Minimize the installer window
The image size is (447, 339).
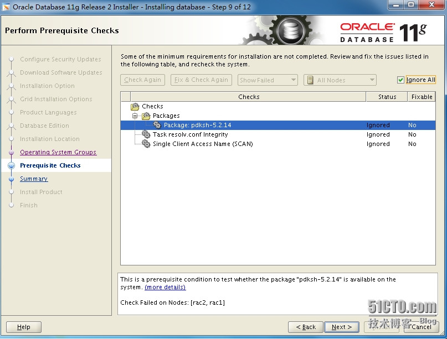395,4
